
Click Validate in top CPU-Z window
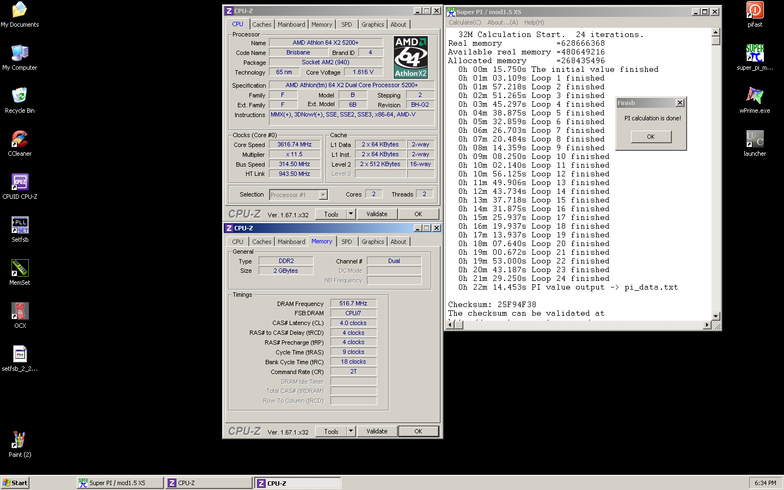(x=377, y=214)
